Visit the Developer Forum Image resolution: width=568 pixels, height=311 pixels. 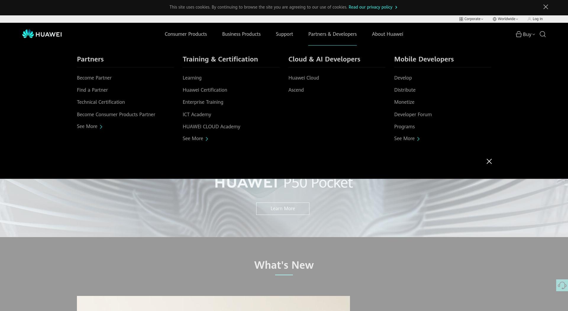(413, 114)
